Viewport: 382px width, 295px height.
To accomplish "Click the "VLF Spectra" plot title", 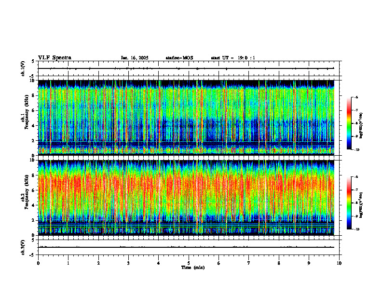I will click(x=55, y=58).
